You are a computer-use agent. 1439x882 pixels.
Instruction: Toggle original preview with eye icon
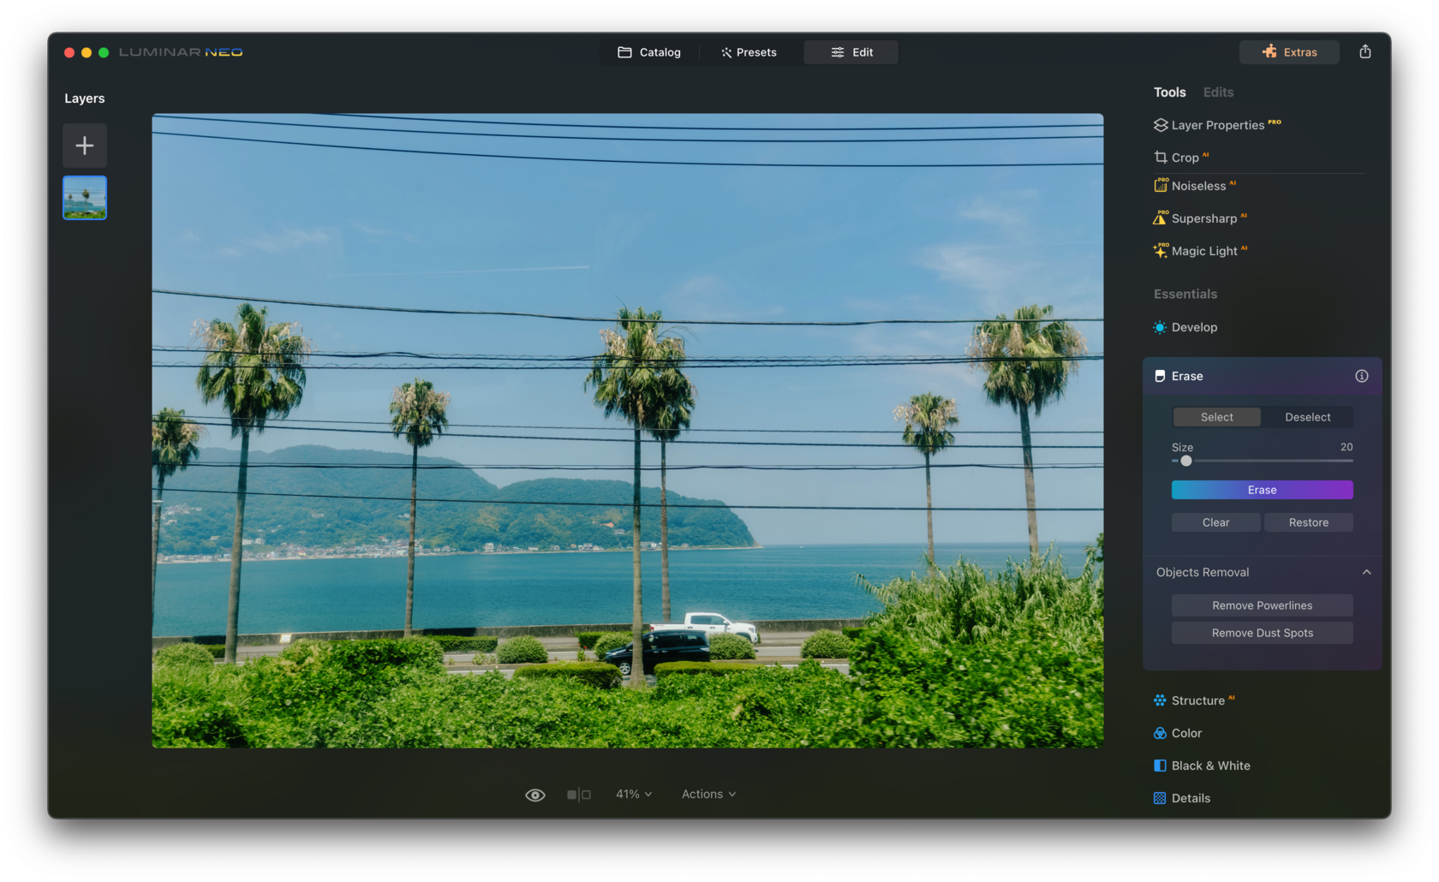click(x=535, y=795)
